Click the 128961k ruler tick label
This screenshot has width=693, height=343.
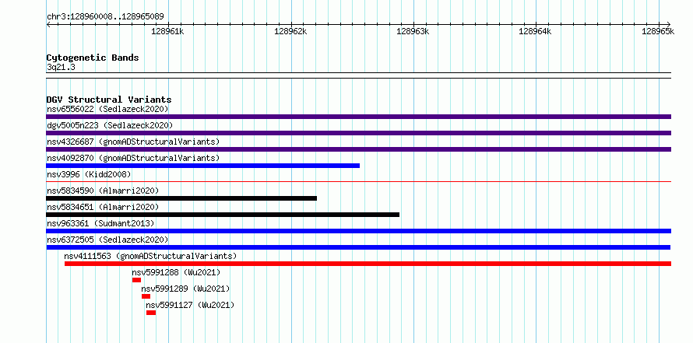167,31
